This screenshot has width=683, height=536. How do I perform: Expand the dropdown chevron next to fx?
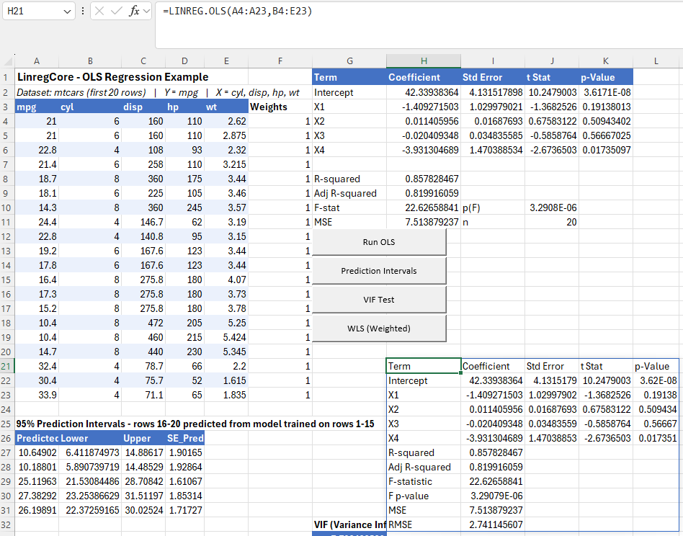click(x=146, y=12)
